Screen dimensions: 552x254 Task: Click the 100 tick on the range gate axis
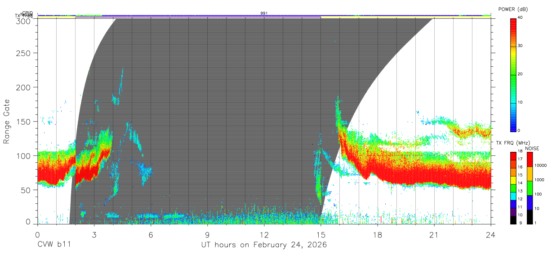[24, 156]
